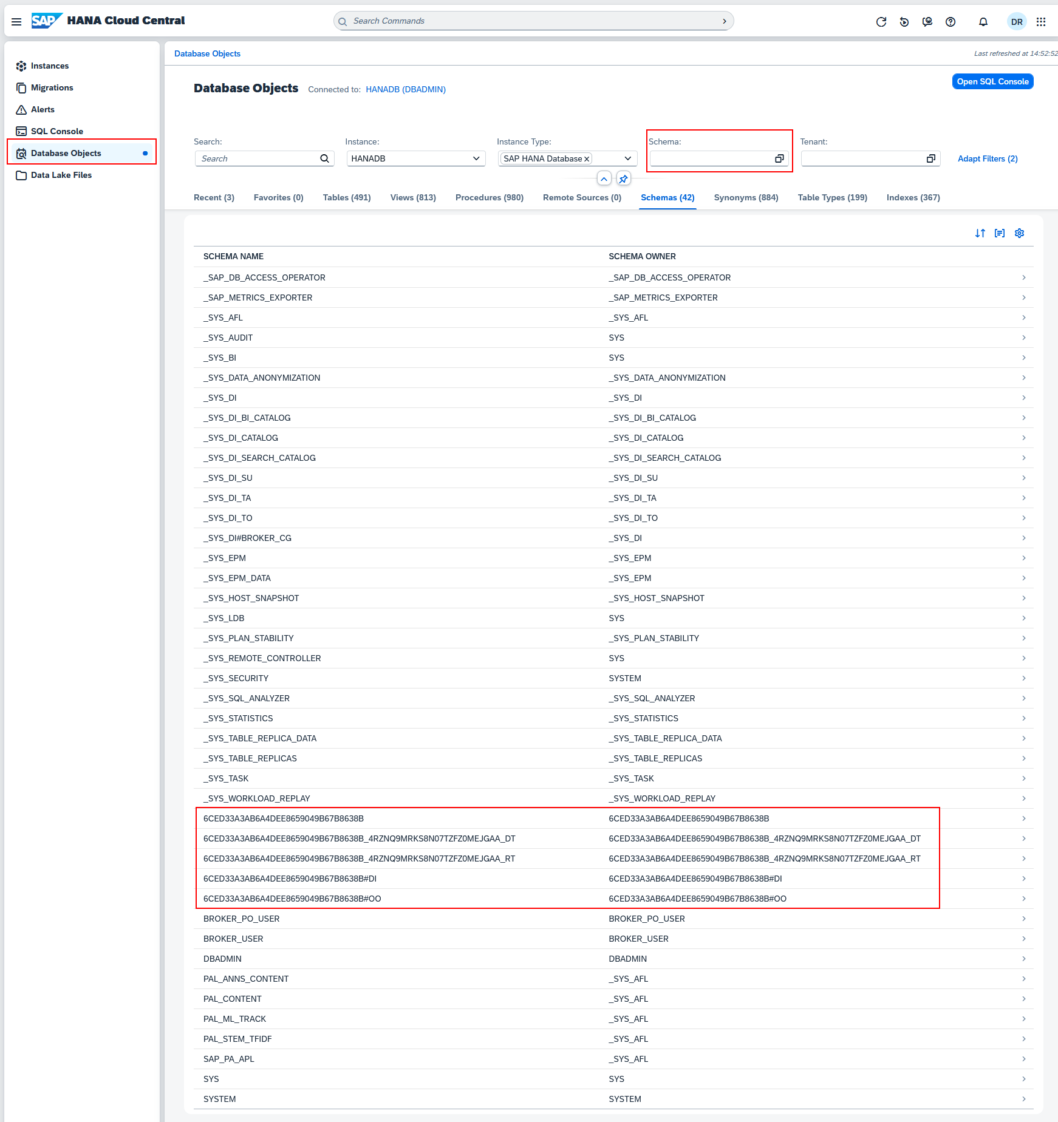Go to Migrations in the sidebar
Image resolution: width=1058 pixels, height=1122 pixels.
[82, 87]
